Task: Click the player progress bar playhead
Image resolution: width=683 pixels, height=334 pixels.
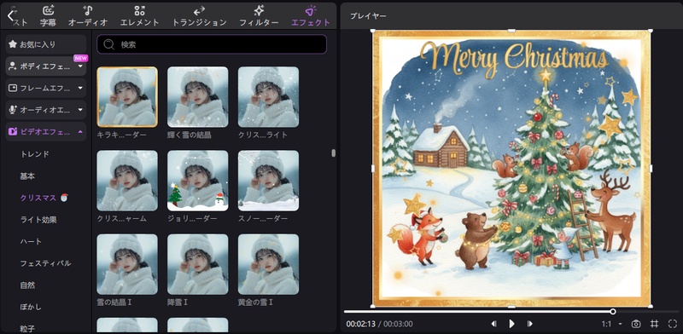Action: tap(613, 311)
